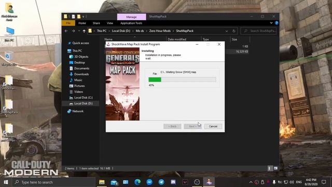Screen dimensions: 332x187
Task: Click Zero Hour Mods in the breadcrumb
Action: click(x=160, y=31)
